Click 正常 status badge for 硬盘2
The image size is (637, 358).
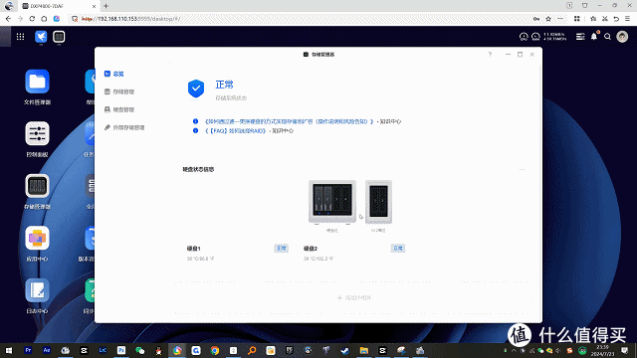coord(398,248)
